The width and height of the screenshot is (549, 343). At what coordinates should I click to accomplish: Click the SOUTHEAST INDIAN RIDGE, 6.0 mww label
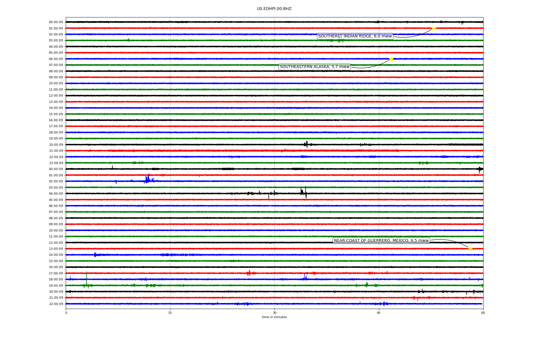coord(355,36)
